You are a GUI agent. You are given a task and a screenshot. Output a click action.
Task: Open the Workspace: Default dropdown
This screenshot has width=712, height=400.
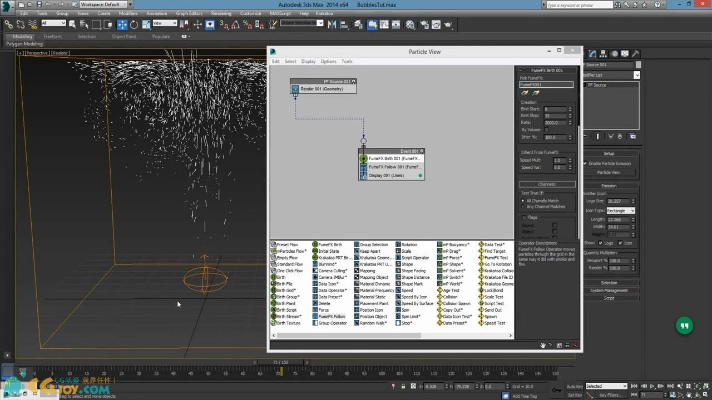pos(103,4)
